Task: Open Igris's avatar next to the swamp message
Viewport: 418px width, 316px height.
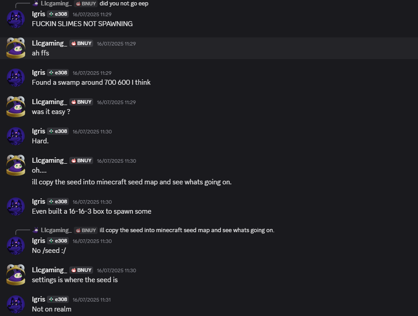Action: (x=16, y=77)
